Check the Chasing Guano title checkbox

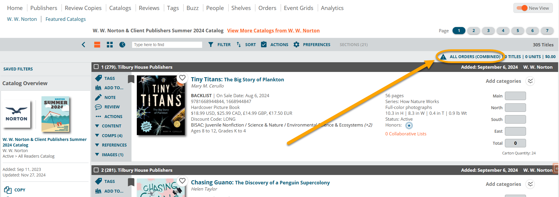point(96,170)
